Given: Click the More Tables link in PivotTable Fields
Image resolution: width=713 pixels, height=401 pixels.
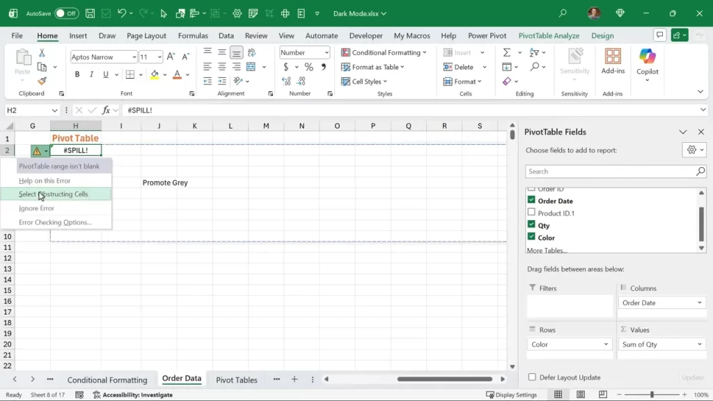Looking at the screenshot, I should (548, 250).
